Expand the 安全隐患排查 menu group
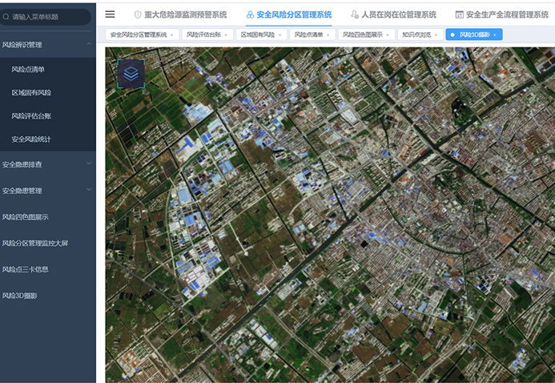 [89, 164]
